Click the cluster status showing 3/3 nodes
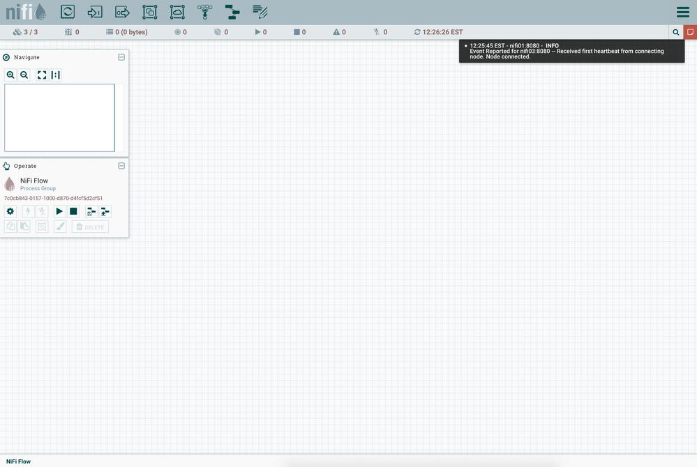This screenshot has height=467, width=697. coord(23,31)
